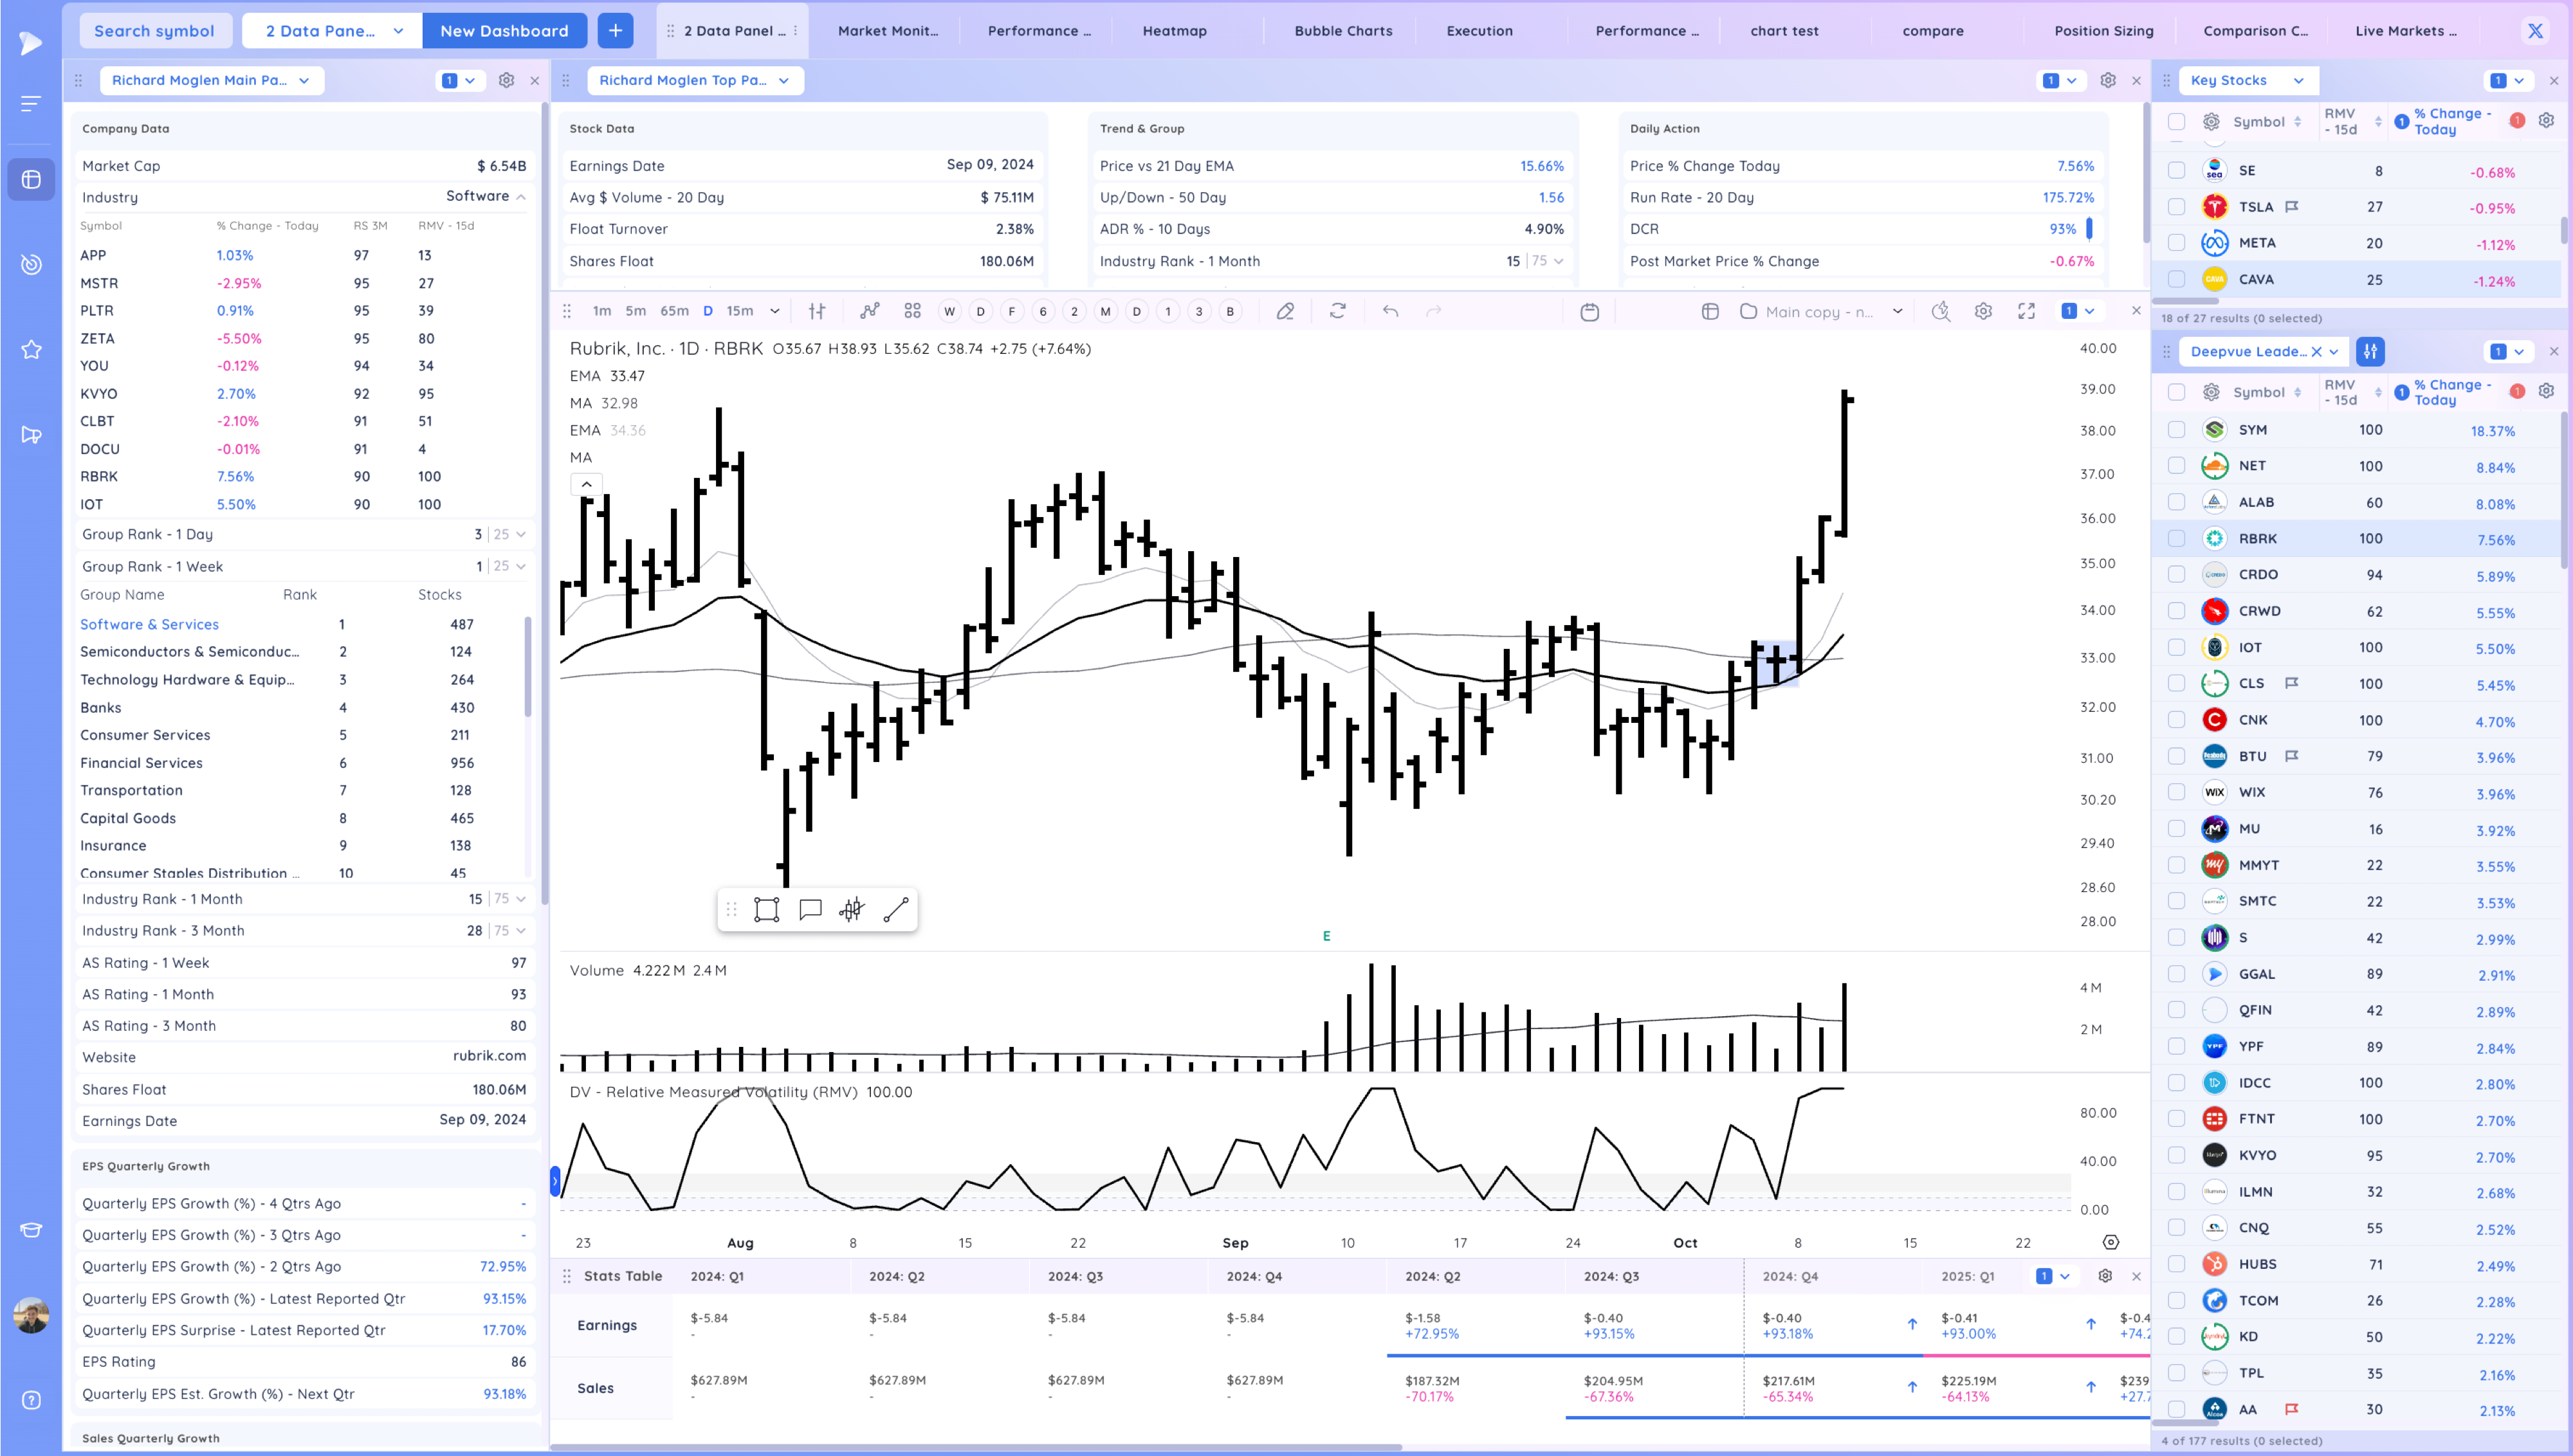The height and width of the screenshot is (1456, 2573).
Task: Expand the Group Rank - 1 Week row
Action: tap(520, 566)
